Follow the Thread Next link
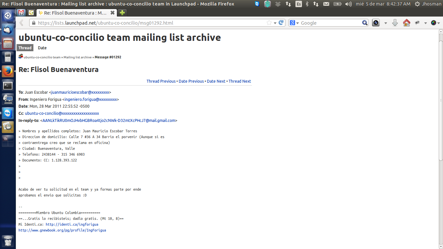 [240, 81]
